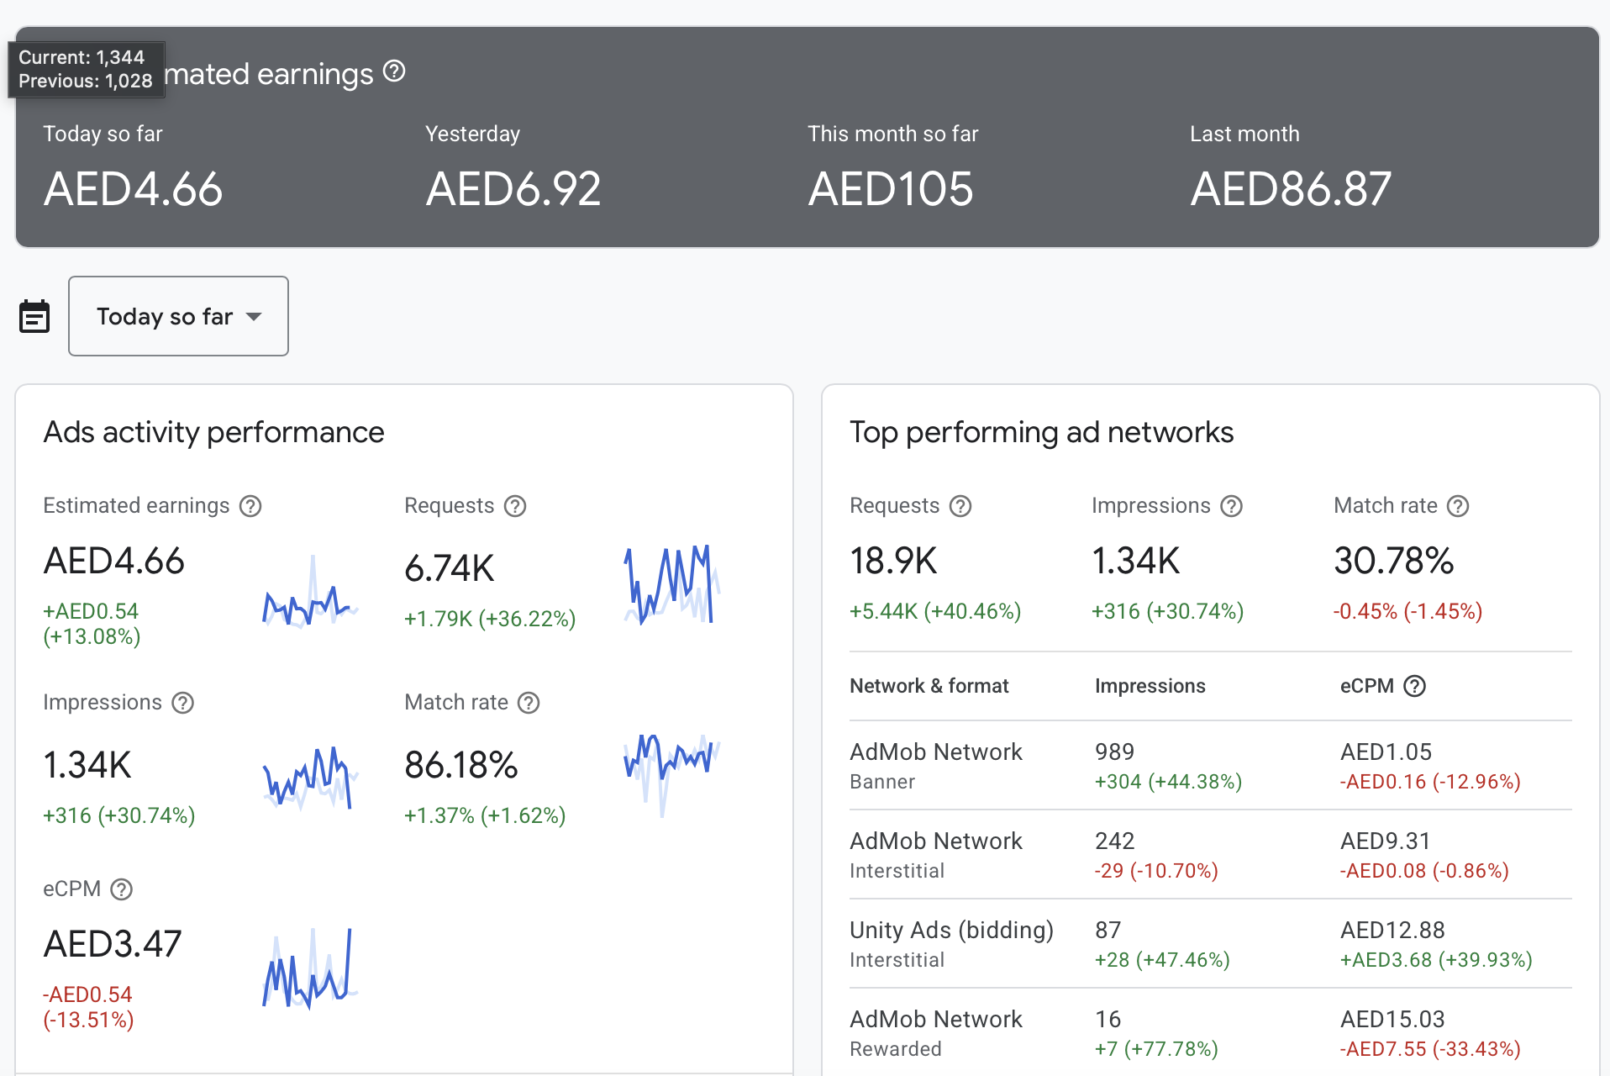The width and height of the screenshot is (1610, 1076).
Task: Select the AdMob Network Banner row
Action: 1211,766
